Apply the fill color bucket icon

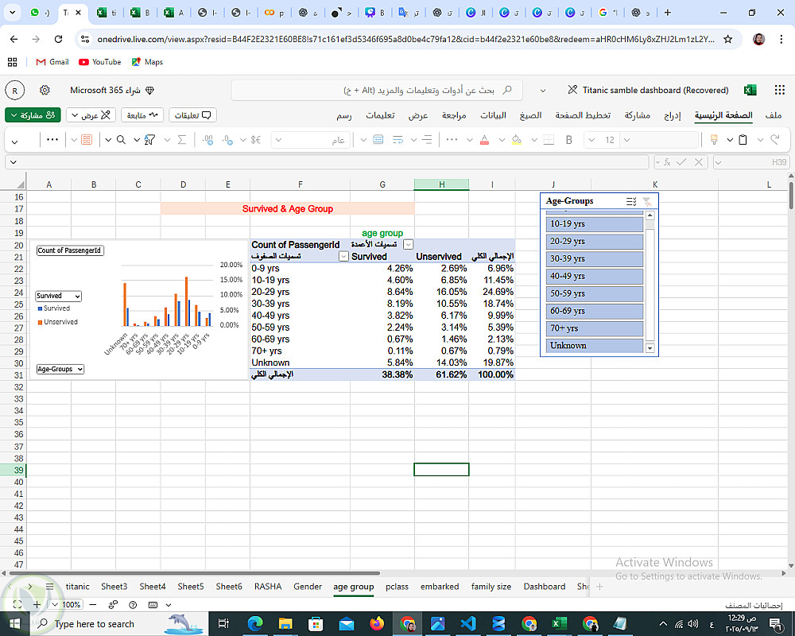516,140
